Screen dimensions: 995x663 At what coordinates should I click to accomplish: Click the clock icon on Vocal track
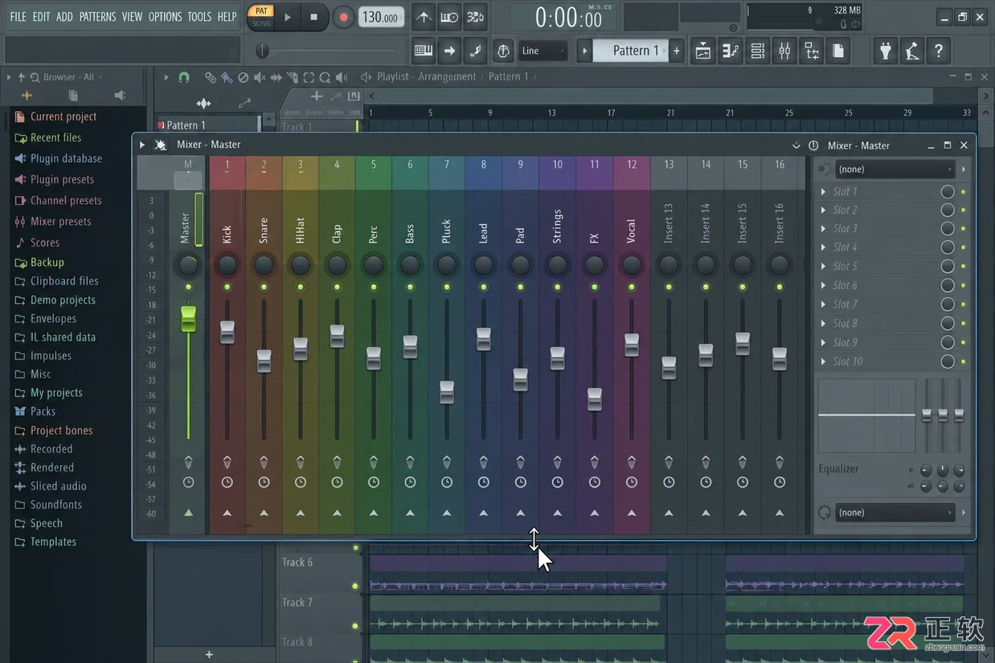(632, 482)
